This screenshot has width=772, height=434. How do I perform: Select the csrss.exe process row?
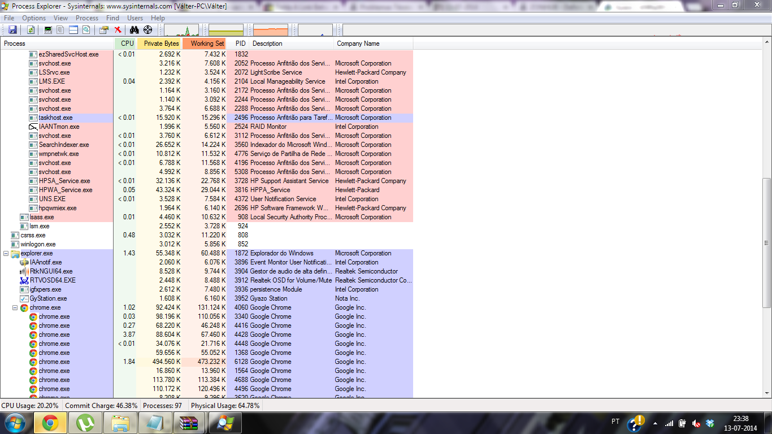[x=207, y=235]
